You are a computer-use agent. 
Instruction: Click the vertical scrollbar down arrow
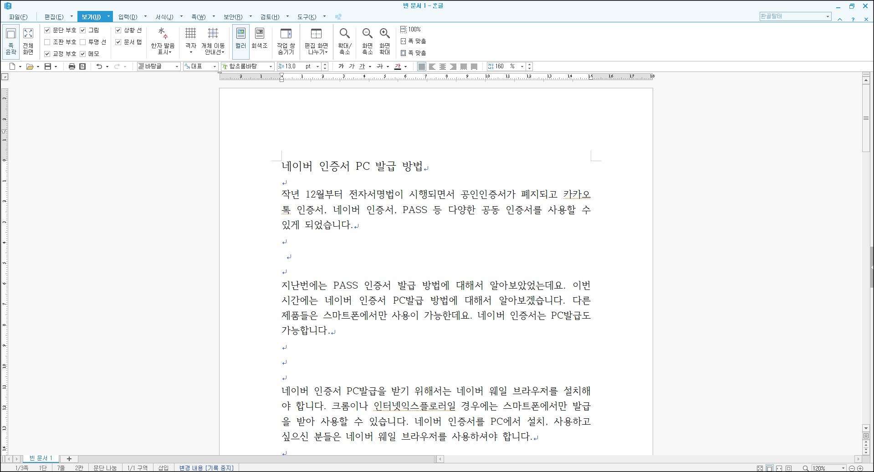[x=866, y=428]
